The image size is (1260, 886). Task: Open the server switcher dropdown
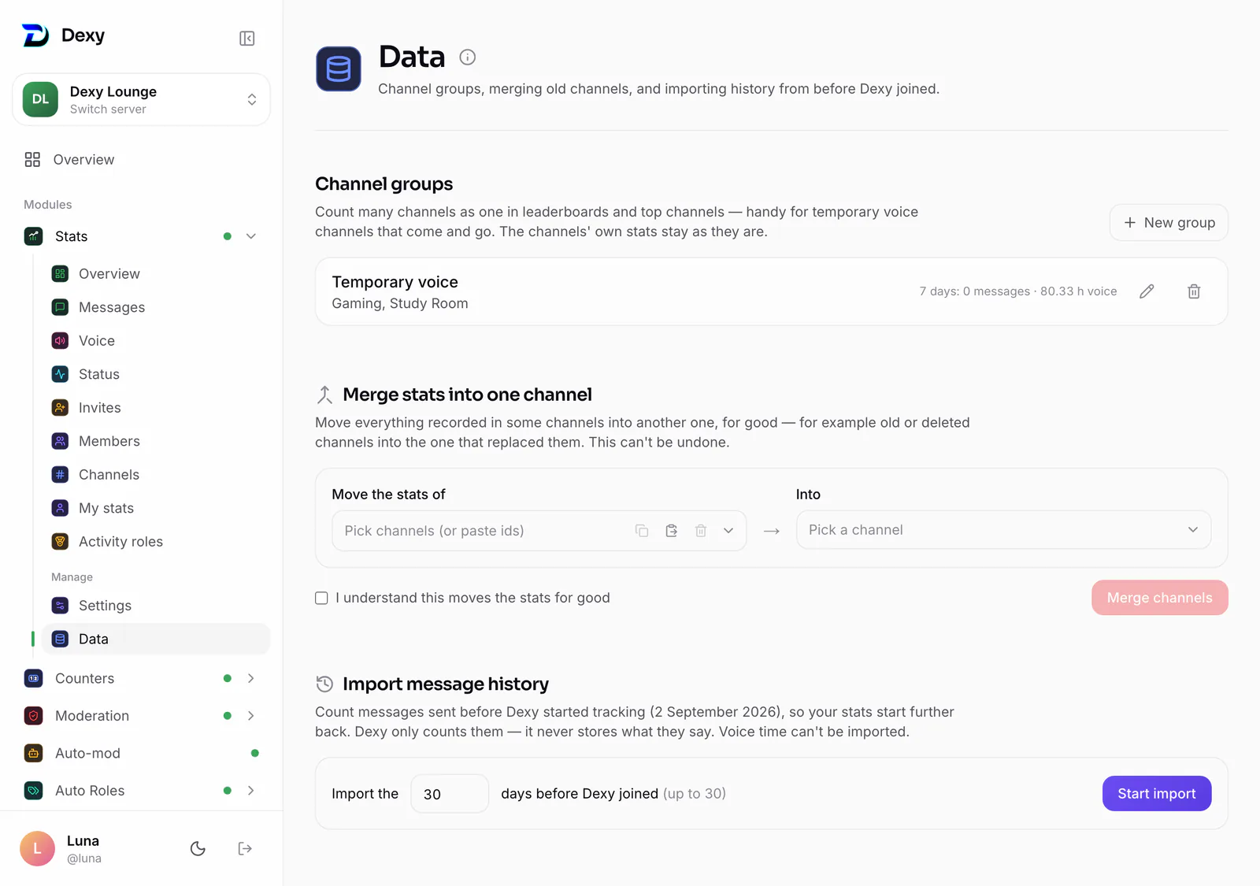142,99
